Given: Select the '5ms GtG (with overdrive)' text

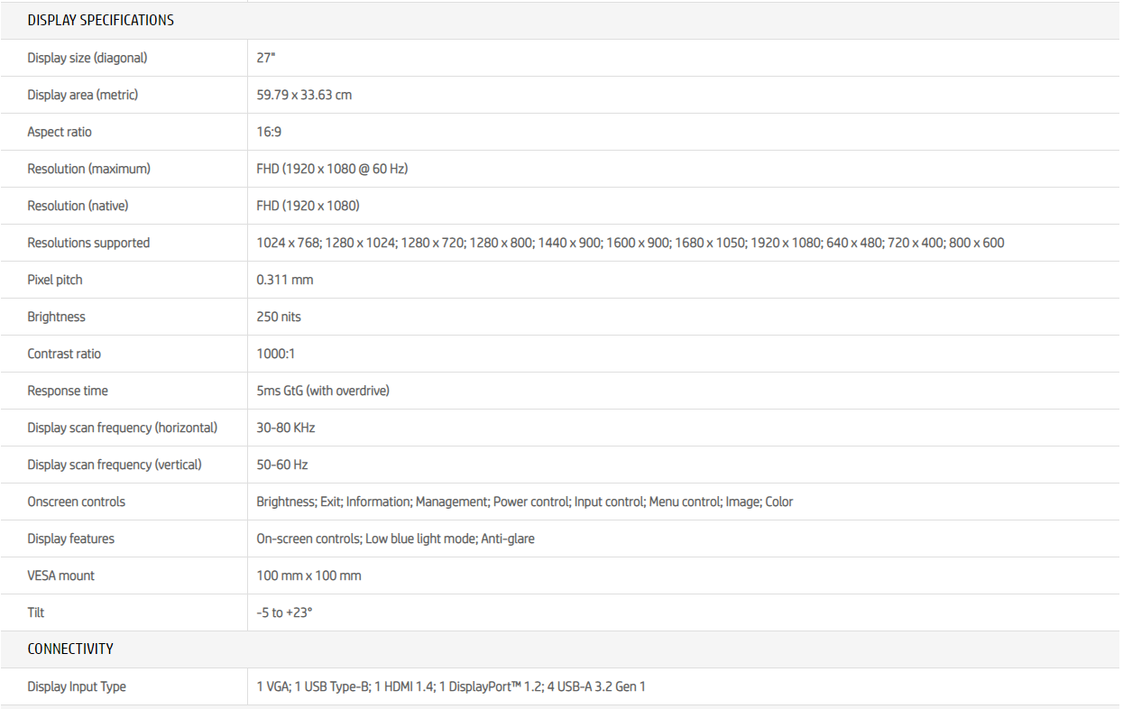Looking at the screenshot, I should 323,391.
